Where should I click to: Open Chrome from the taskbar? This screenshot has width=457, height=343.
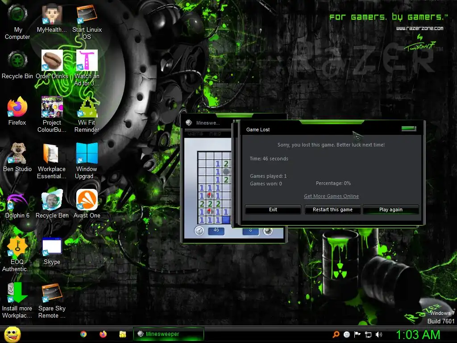[x=83, y=334]
